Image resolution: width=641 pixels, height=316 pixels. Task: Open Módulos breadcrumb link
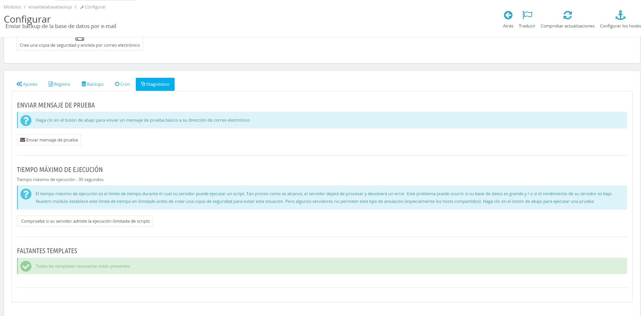pos(12,7)
